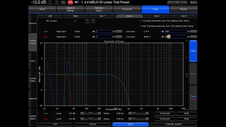Decrease master volume with minus button
Image resolution: width=226 pixels, height=127 pixels.
50,2
